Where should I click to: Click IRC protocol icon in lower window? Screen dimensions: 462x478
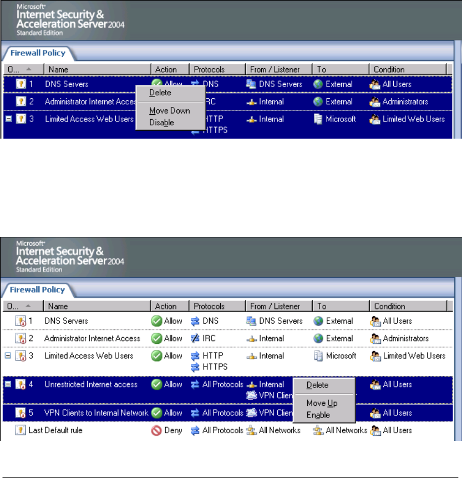195,338
